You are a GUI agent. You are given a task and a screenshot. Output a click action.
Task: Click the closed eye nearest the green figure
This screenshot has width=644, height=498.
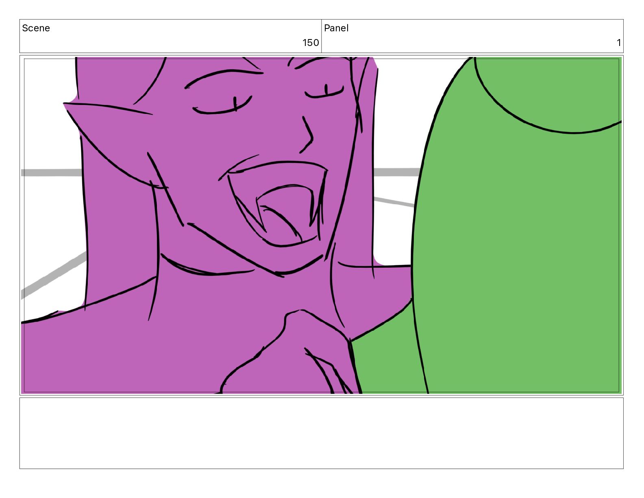click(325, 93)
